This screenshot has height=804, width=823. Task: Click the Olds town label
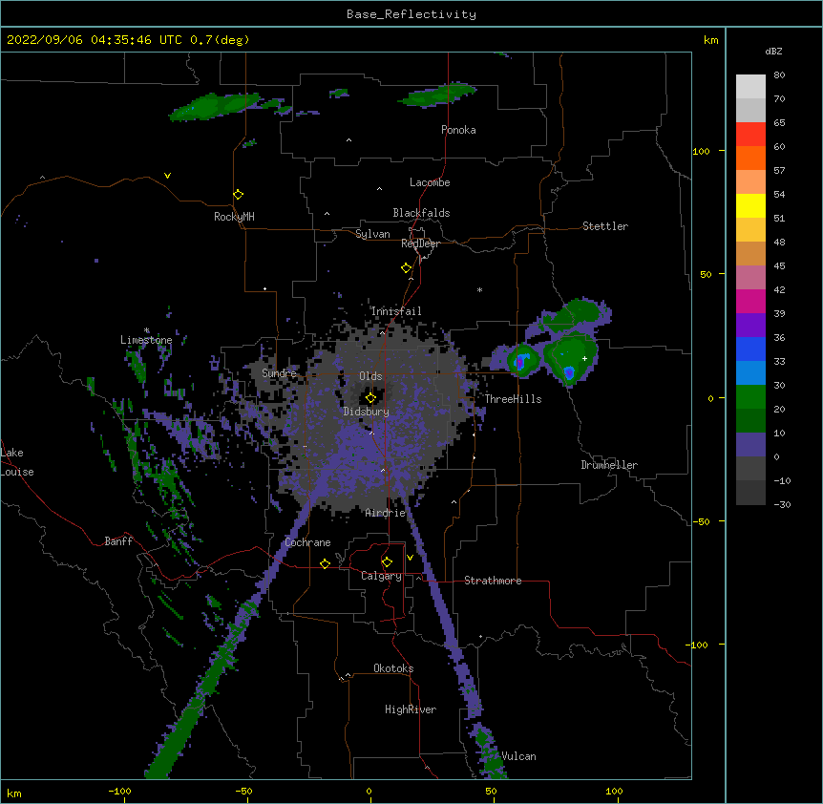[x=370, y=376]
